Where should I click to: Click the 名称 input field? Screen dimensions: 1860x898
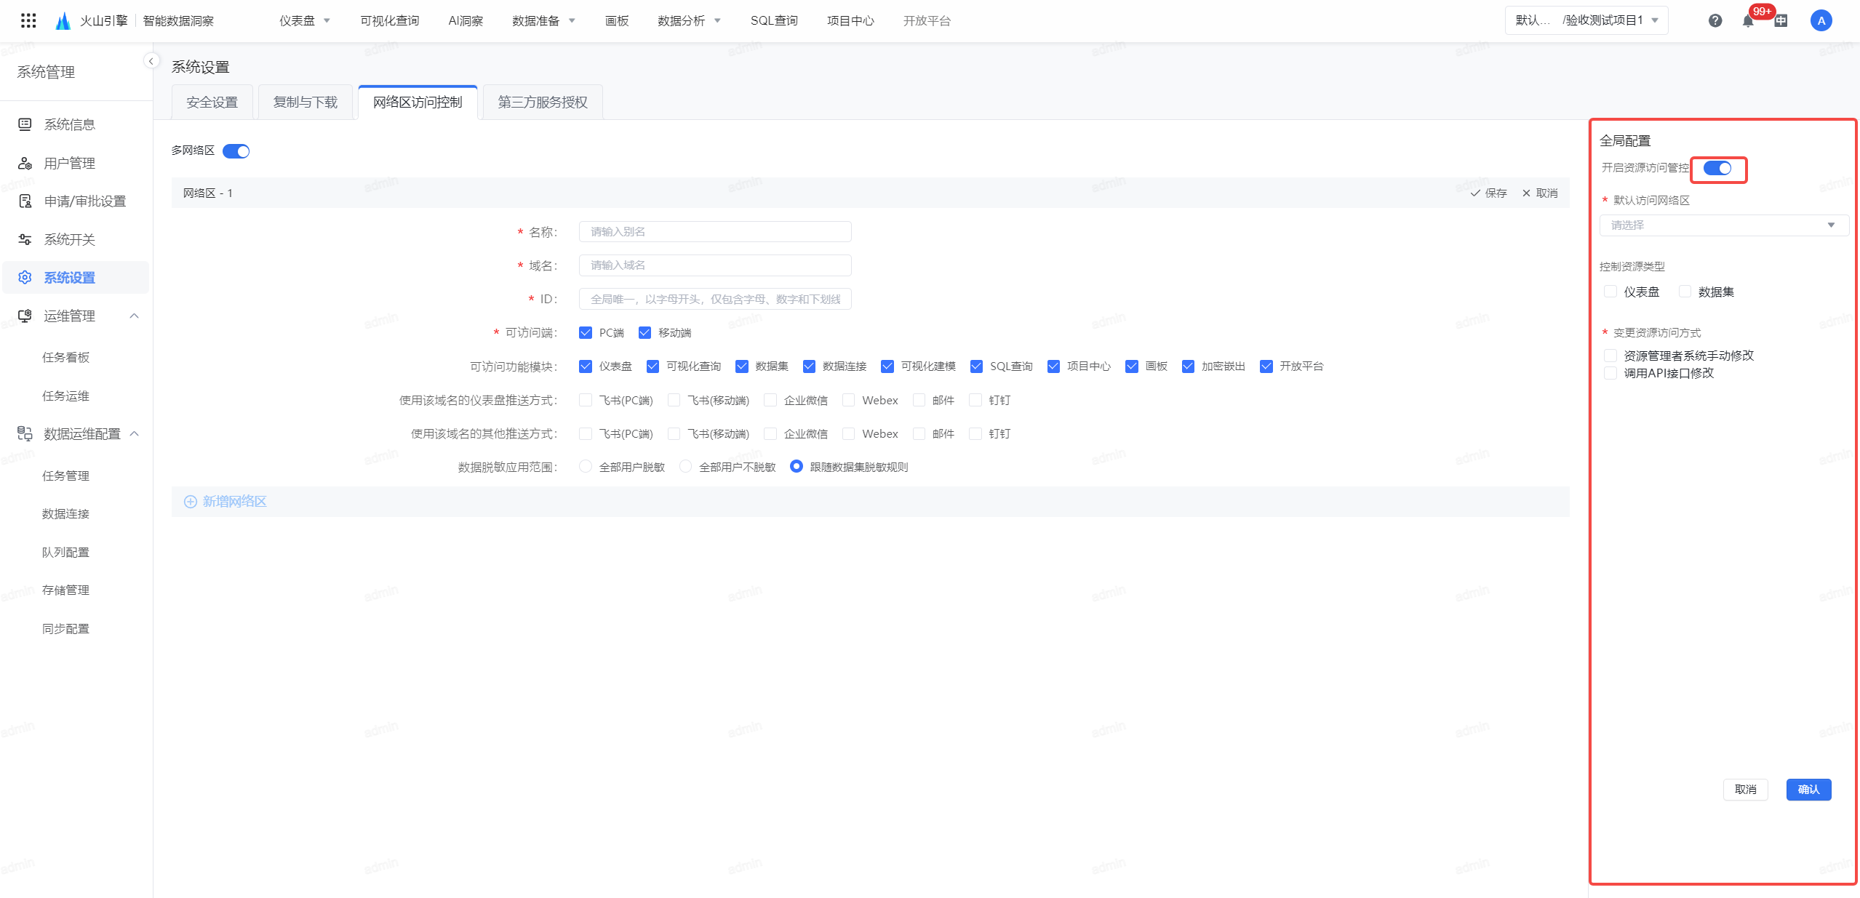coord(715,231)
